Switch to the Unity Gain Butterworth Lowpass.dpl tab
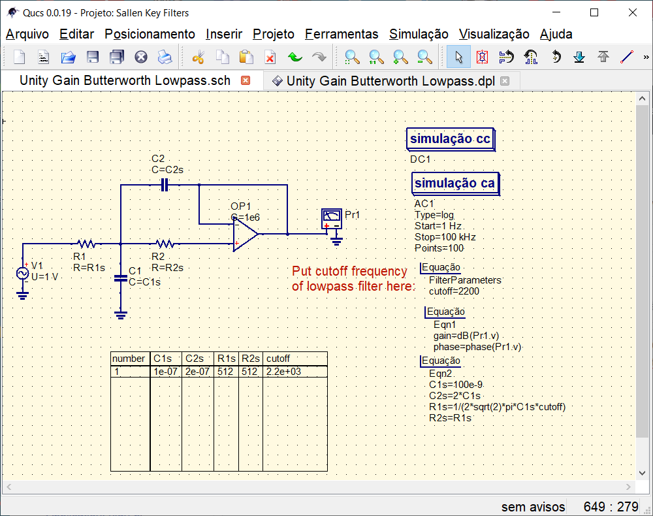The width and height of the screenshot is (653, 516). point(385,80)
